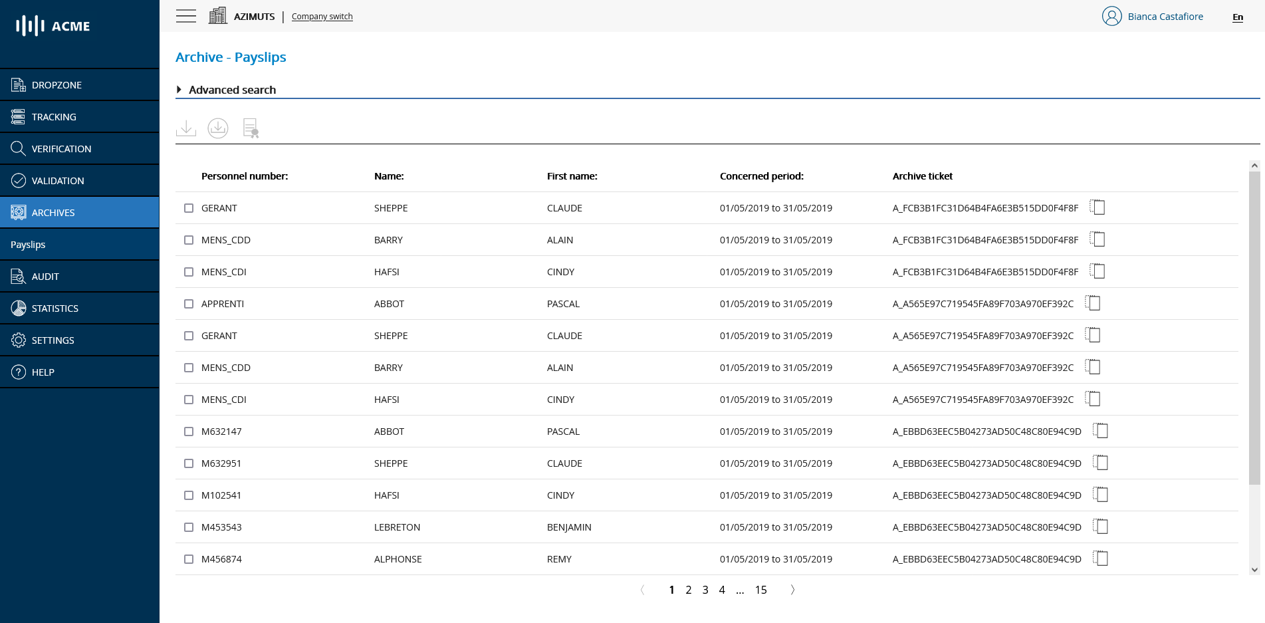Open the En language selector
This screenshot has height=623, width=1265.
1238,17
